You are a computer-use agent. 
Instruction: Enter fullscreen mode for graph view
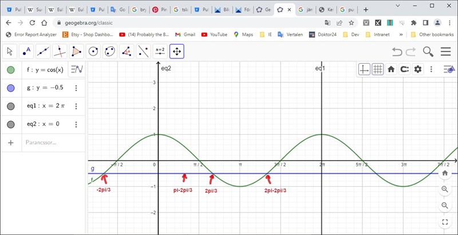[445, 222]
